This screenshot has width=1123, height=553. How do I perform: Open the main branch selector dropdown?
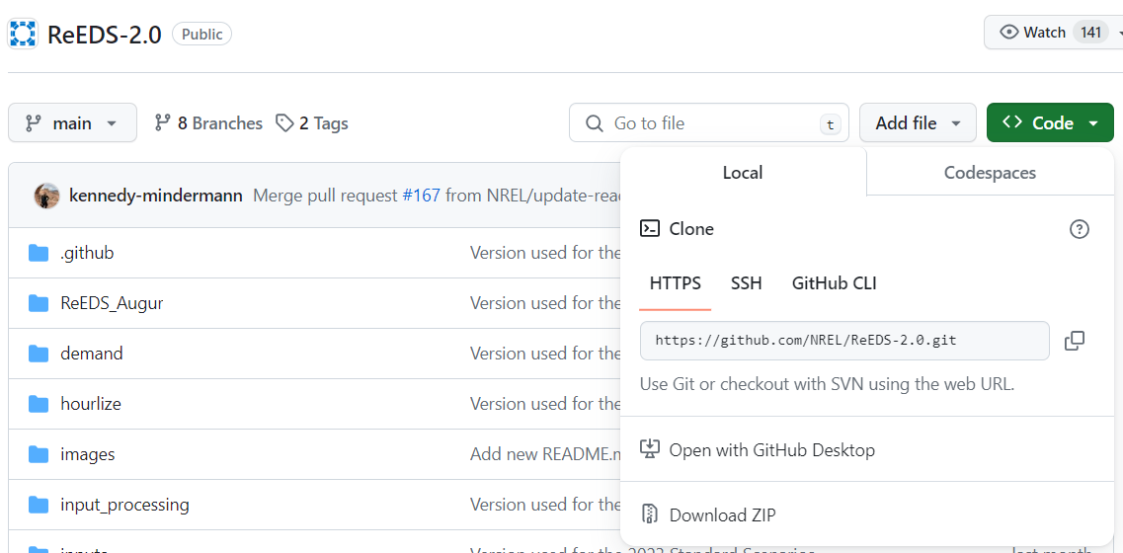point(72,123)
